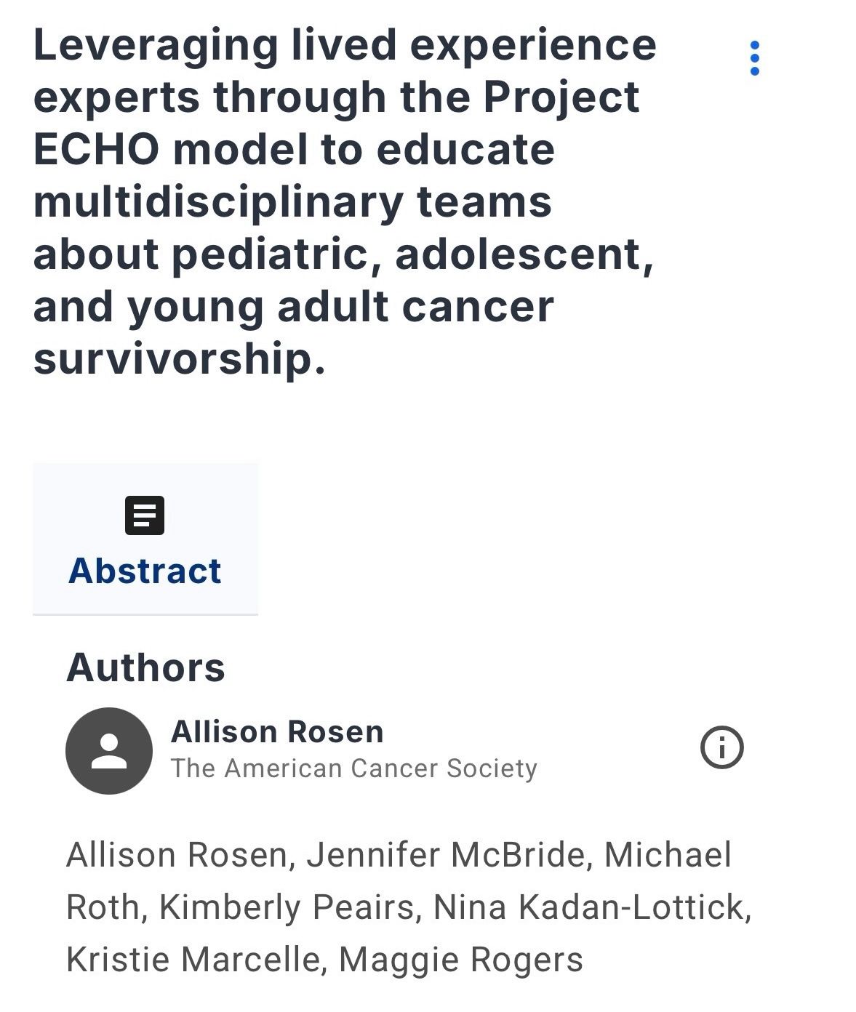Screen dimensions: 856x1012
Task: Click Kristie Marcelle in the author list
Action: (x=193, y=959)
